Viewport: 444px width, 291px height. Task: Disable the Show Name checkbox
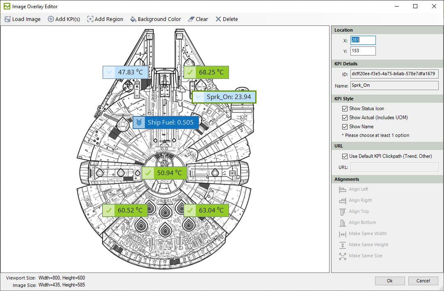(345, 127)
